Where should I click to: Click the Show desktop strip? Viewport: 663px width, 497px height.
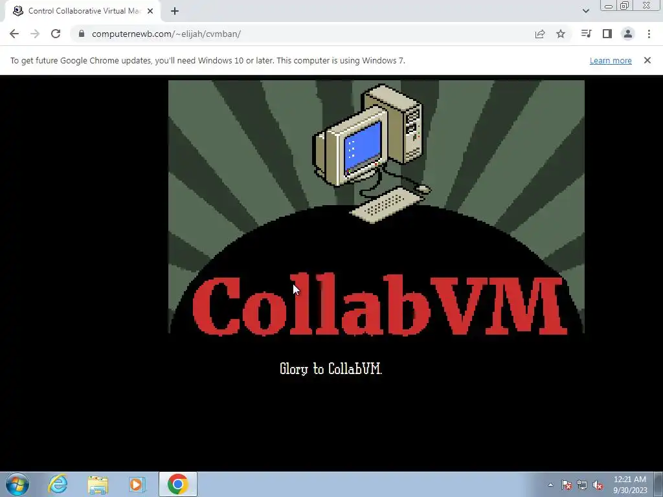(658, 484)
